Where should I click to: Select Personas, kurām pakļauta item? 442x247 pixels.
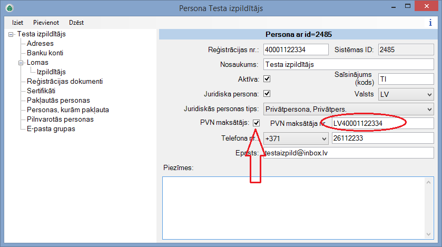point(67,110)
